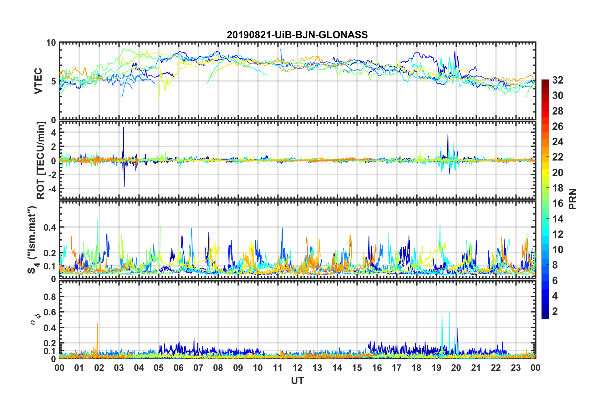595x398 pixels.
Task: Click VTEC axis tick value 5
Action: [x=53, y=81]
